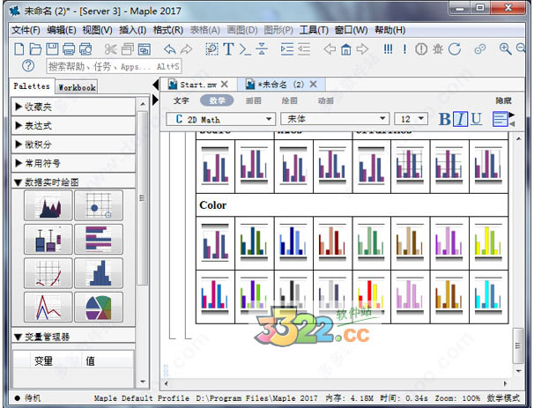Close the Start.mw tab
Viewport: 534px width, 408px height.
click(x=225, y=84)
